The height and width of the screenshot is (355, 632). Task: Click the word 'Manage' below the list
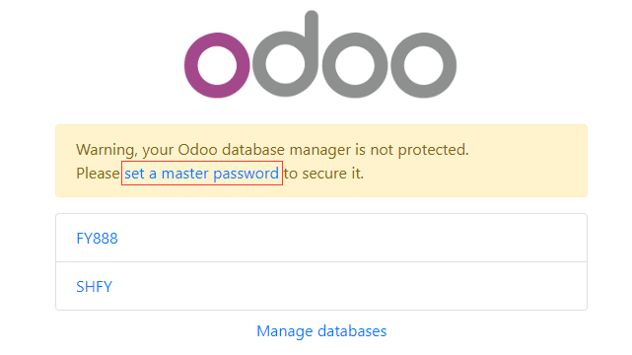pos(285,331)
